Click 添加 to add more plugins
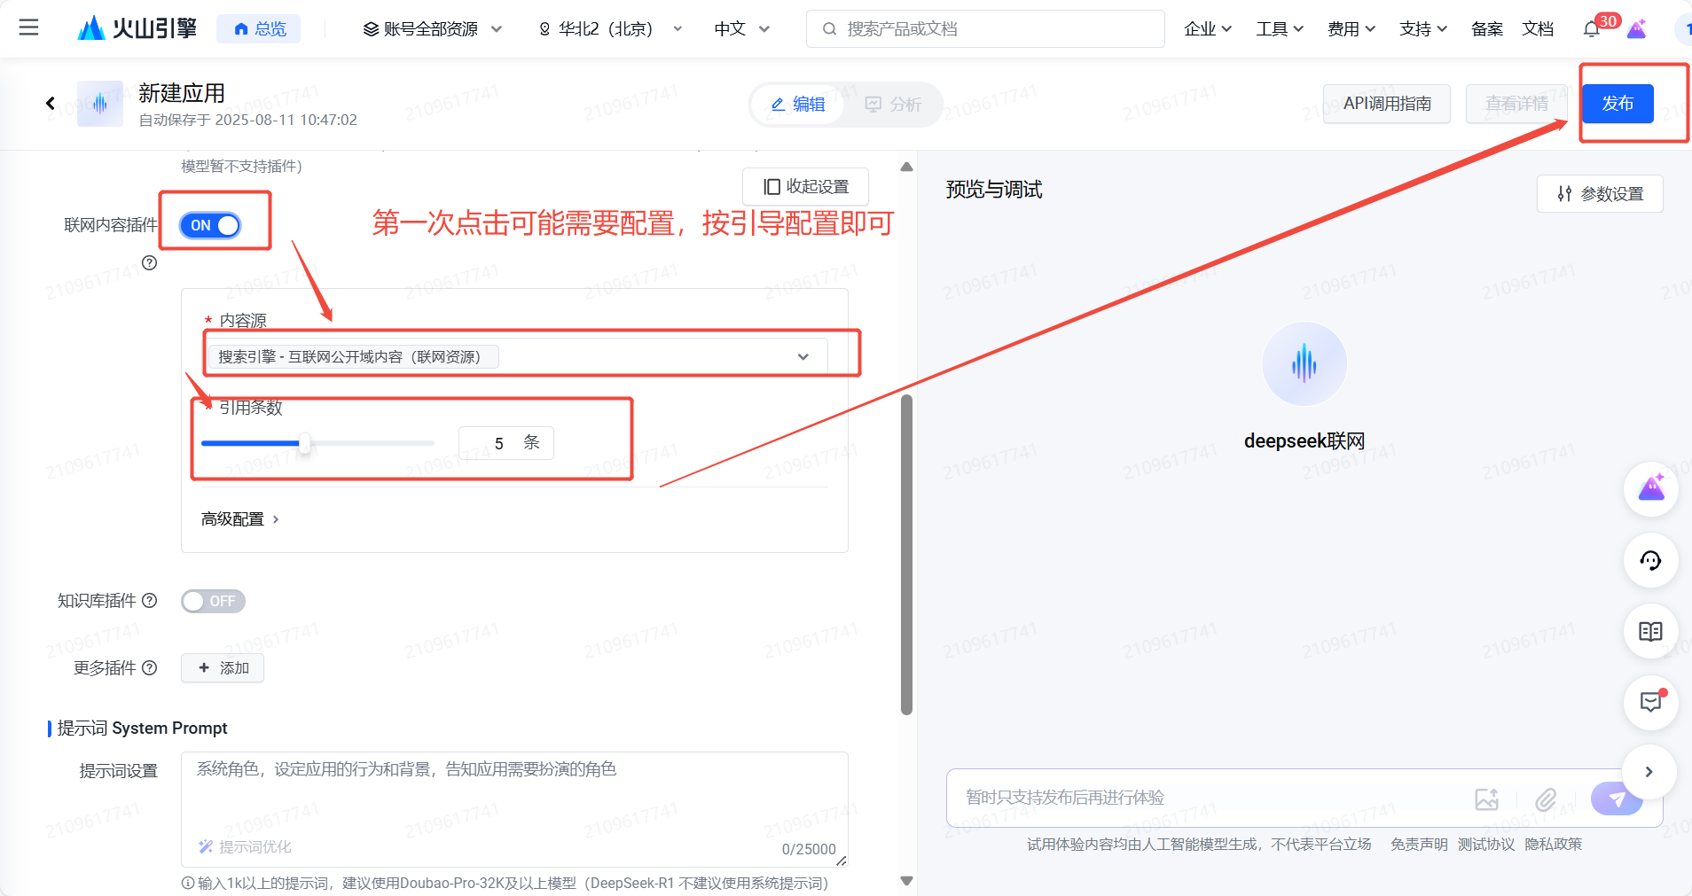Viewport: 1692px width, 896px height. 223,668
